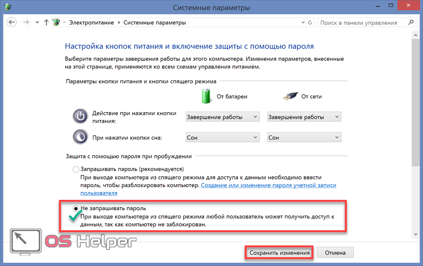The height and width of the screenshot is (266, 423).
Task: Click the Сохранить изменения button
Action: tap(279, 253)
